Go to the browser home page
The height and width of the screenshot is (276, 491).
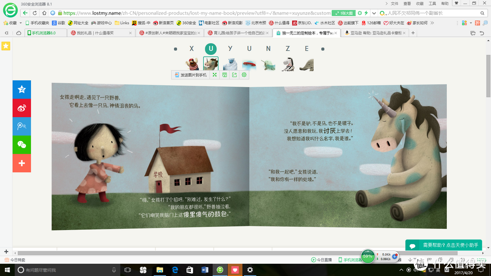point(44,13)
